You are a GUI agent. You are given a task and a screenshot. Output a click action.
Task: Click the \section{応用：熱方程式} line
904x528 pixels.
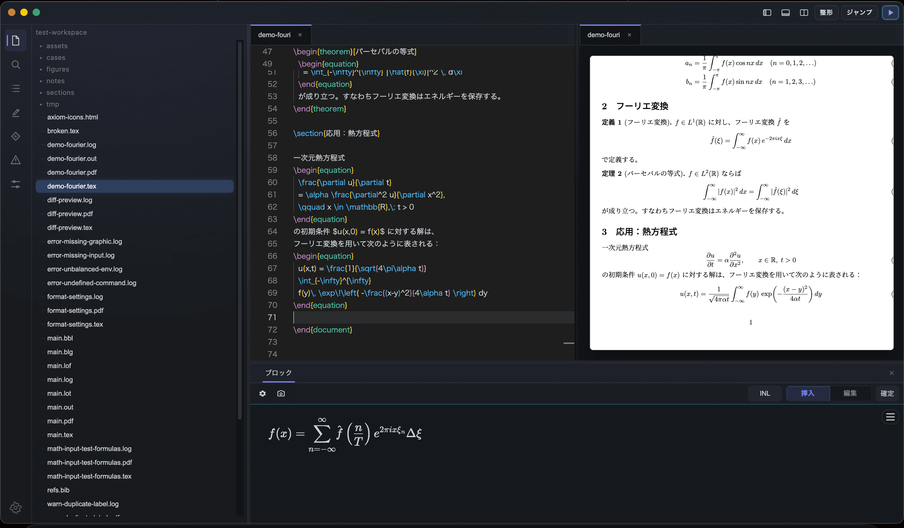(336, 133)
